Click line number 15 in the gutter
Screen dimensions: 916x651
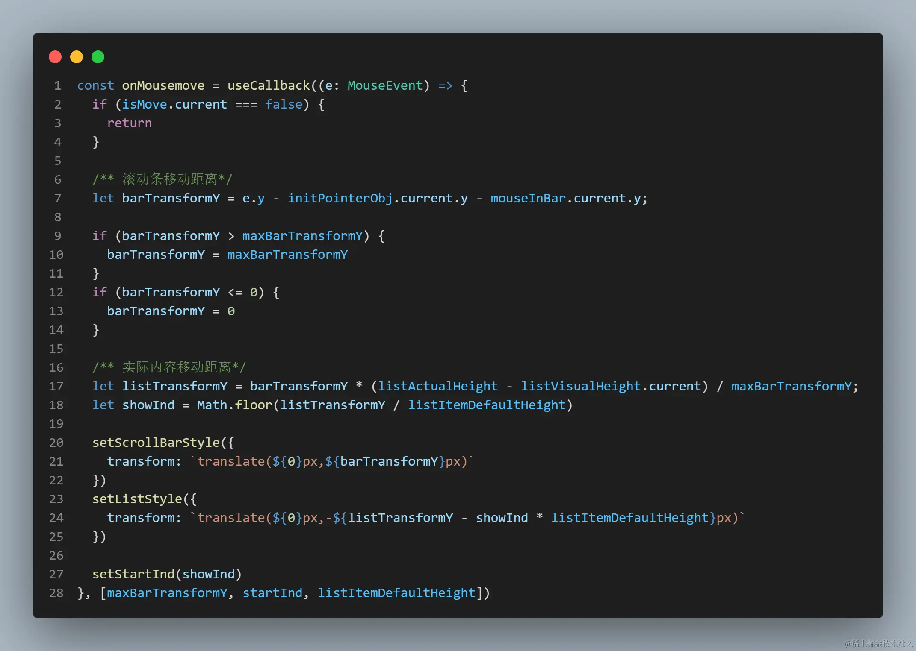coord(56,349)
